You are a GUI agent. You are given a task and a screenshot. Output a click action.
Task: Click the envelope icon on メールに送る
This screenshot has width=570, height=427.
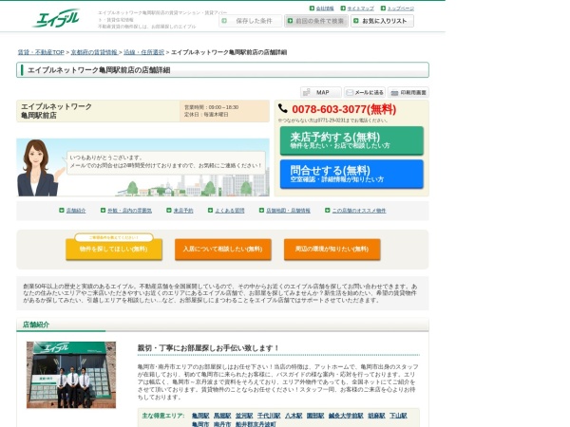pos(350,93)
